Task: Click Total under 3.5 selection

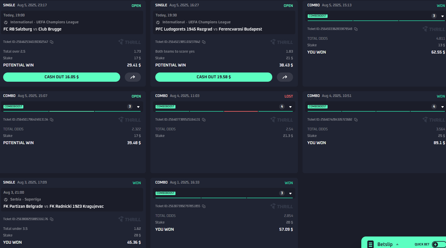Action: click(16, 229)
